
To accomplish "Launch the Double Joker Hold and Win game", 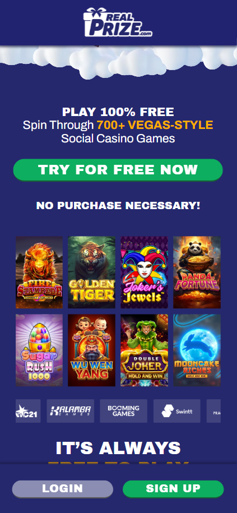I will [x=144, y=350].
